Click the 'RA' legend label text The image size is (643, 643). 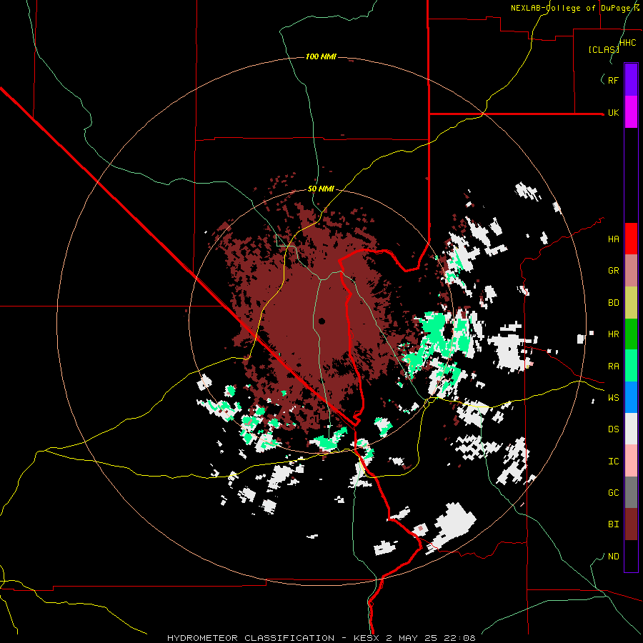pyautogui.click(x=613, y=367)
